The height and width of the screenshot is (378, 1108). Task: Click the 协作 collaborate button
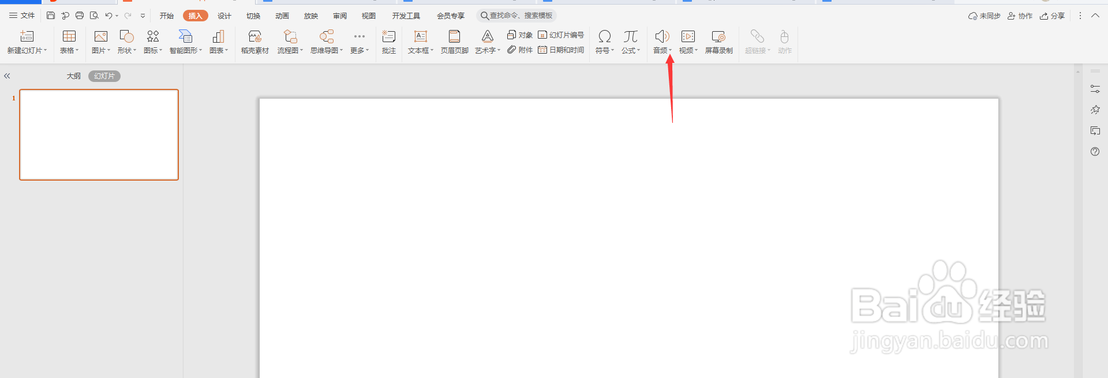[x=1020, y=16]
